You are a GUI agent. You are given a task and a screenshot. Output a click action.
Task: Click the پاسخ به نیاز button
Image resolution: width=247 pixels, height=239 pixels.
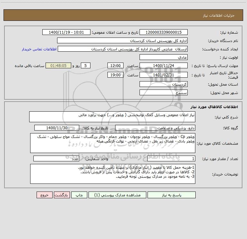tap(172, 195)
